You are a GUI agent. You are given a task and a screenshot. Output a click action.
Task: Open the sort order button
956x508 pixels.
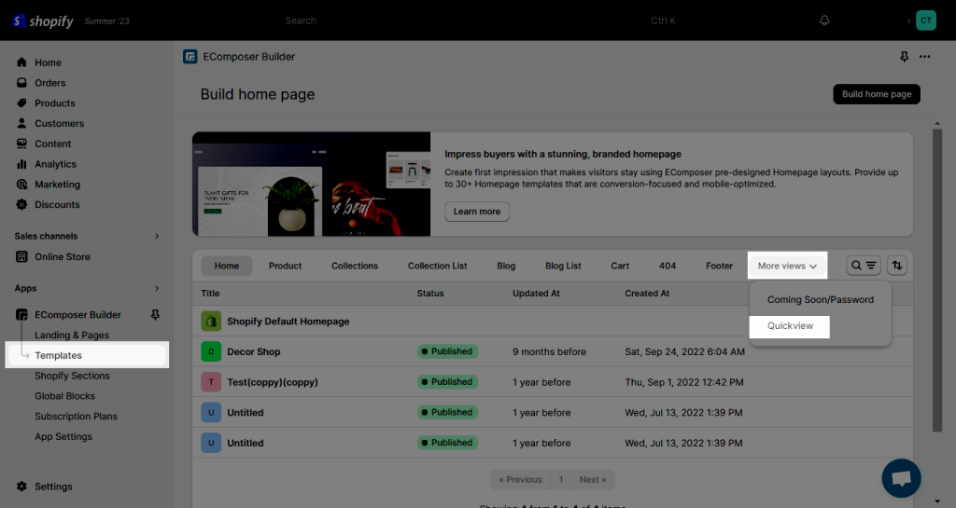point(897,266)
